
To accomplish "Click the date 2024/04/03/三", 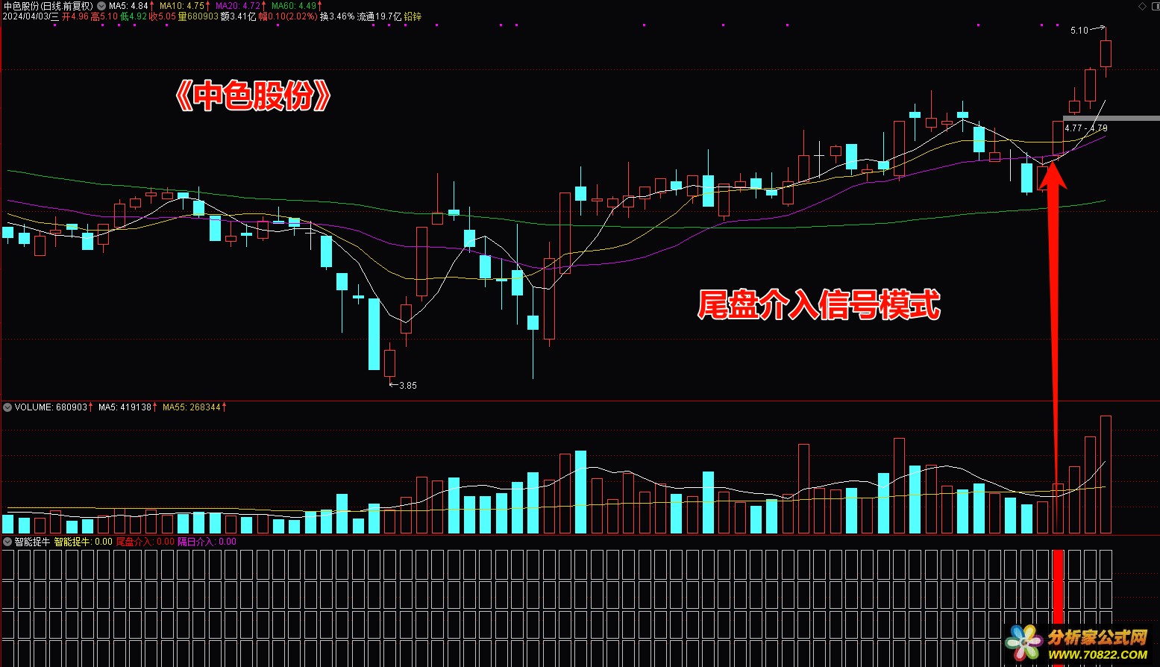I will click(31, 16).
